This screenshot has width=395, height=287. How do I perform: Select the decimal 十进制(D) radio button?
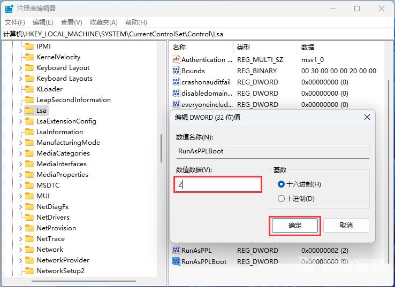point(281,199)
